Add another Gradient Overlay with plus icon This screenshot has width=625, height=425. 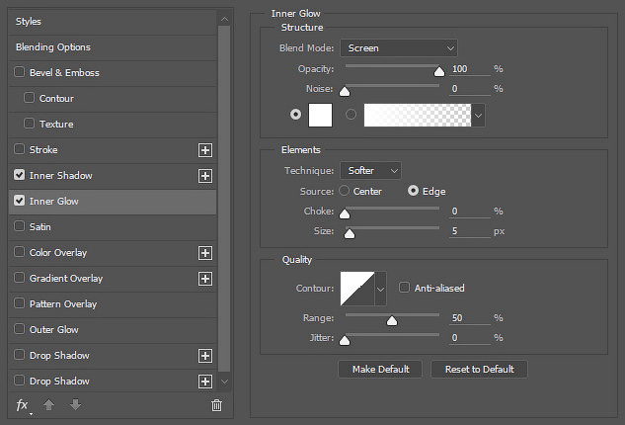[205, 279]
